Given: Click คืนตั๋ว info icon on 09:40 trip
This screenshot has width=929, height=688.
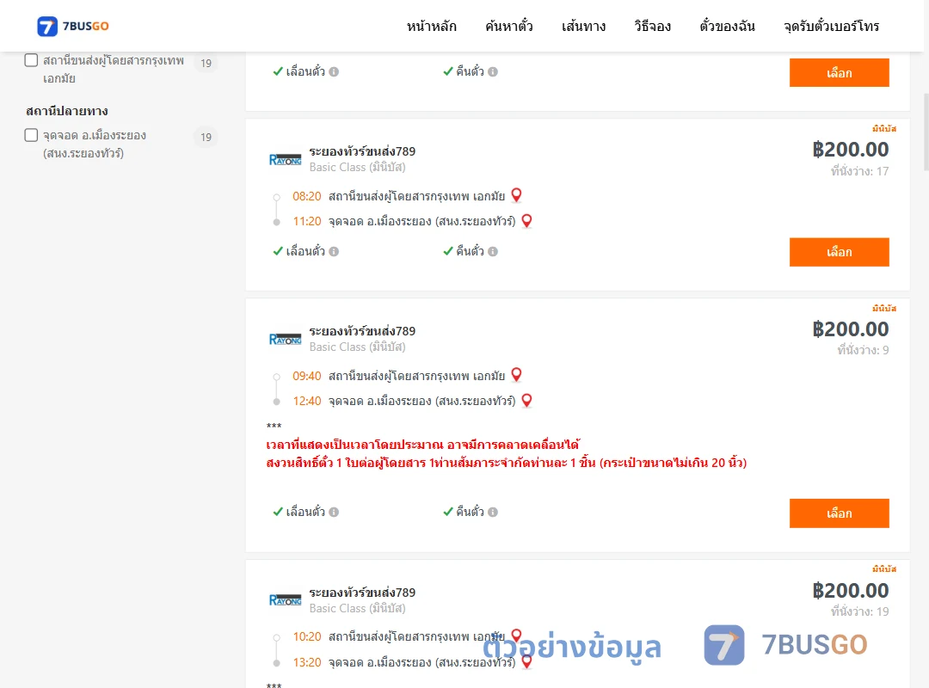Looking at the screenshot, I should 493,512.
